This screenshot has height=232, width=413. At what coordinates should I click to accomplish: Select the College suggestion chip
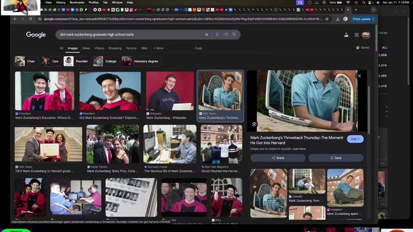tap(106, 61)
